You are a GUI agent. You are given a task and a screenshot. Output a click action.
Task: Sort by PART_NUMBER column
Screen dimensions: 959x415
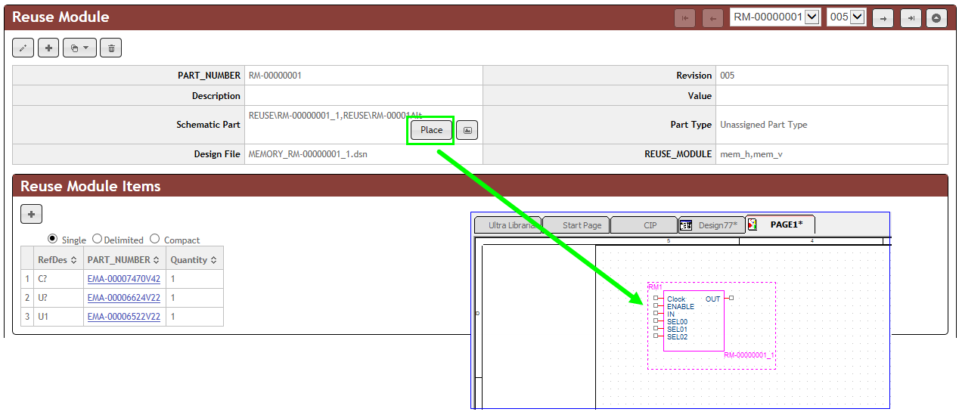tap(124, 259)
